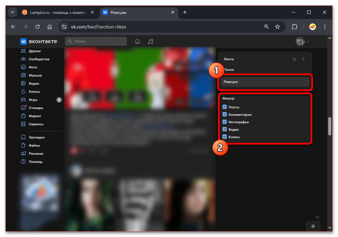Select the Реакции feed section

[265, 82]
